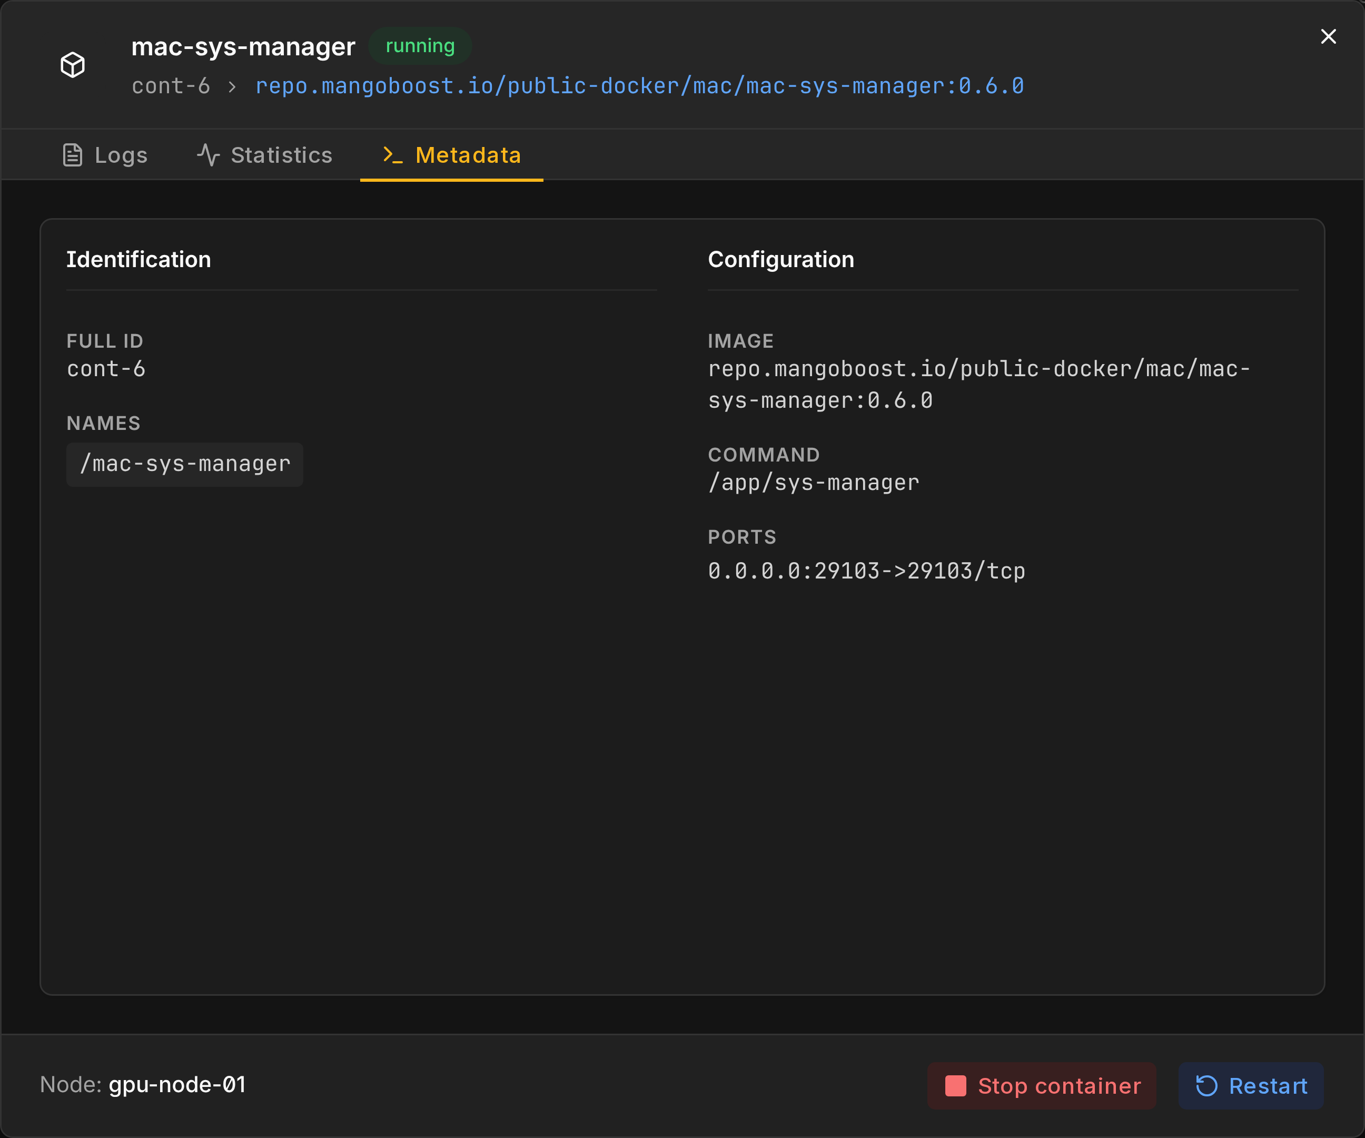Click the circular restart arrow icon
Viewport: 1365px width, 1138px height.
(1207, 1086)
